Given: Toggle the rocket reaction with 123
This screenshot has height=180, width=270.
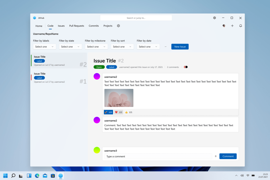Looking at the screenshot, I should pos(108,112).
